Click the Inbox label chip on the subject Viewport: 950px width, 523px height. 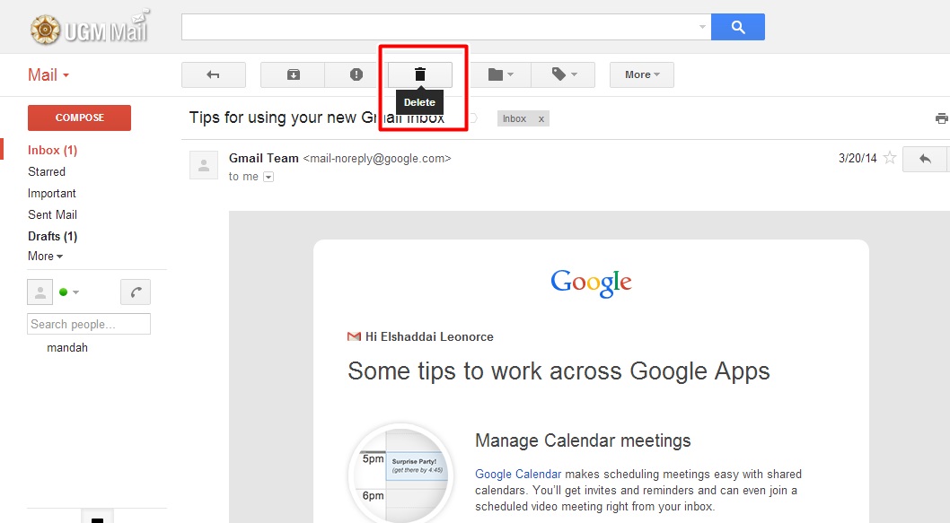point(515,118)
